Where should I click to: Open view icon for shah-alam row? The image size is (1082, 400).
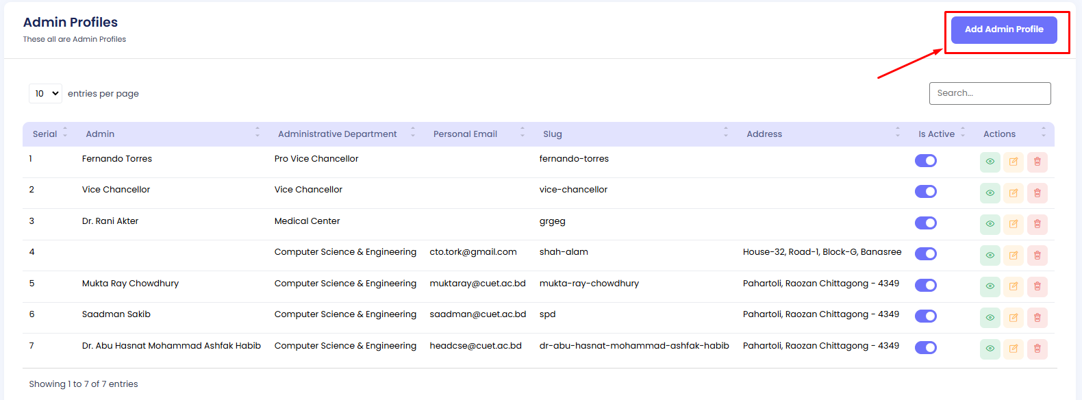[x=990, y=255]
